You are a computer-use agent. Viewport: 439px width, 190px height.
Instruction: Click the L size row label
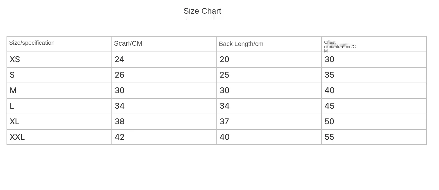coord(12,106)
